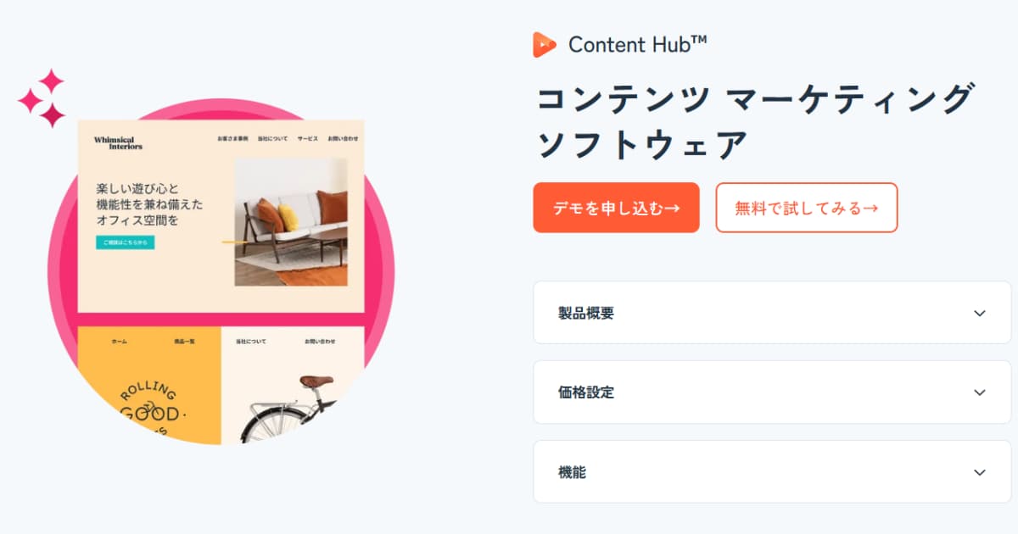The height and width of the screenshot is (534, 1018).
Task: Click the orange Content Hub logo icon
Action: pyautogui.click(x=545, y=45)
